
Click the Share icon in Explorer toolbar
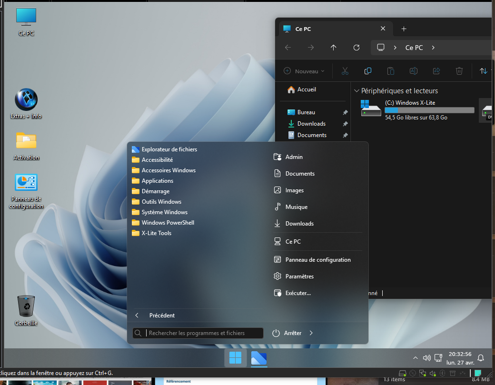(436, 71)
